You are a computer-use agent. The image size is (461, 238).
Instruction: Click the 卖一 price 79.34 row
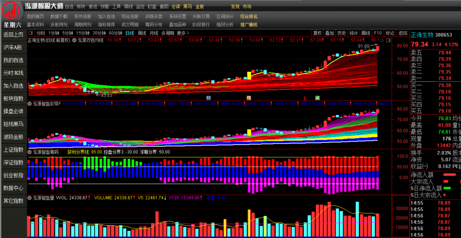click(435, 78)
